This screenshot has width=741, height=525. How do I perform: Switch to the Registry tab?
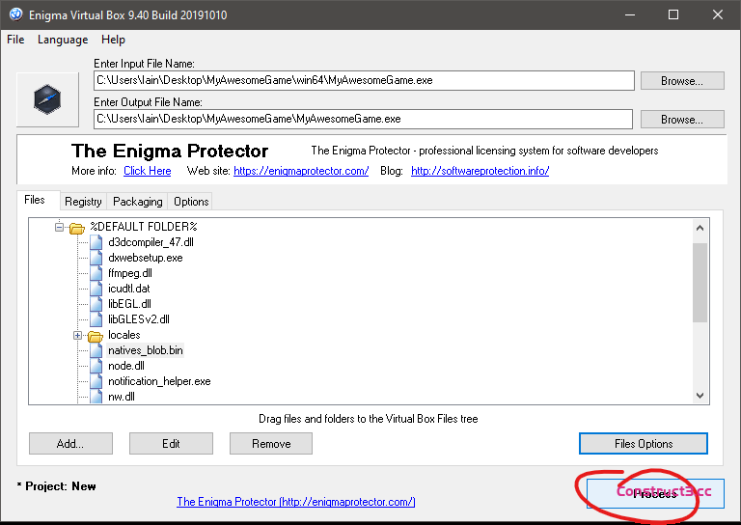pos(83,202)
